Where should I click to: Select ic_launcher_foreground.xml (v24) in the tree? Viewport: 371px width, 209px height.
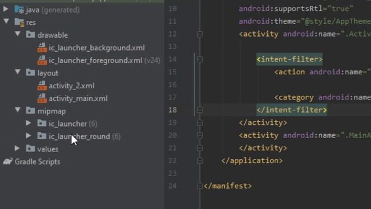pos(104,60)
